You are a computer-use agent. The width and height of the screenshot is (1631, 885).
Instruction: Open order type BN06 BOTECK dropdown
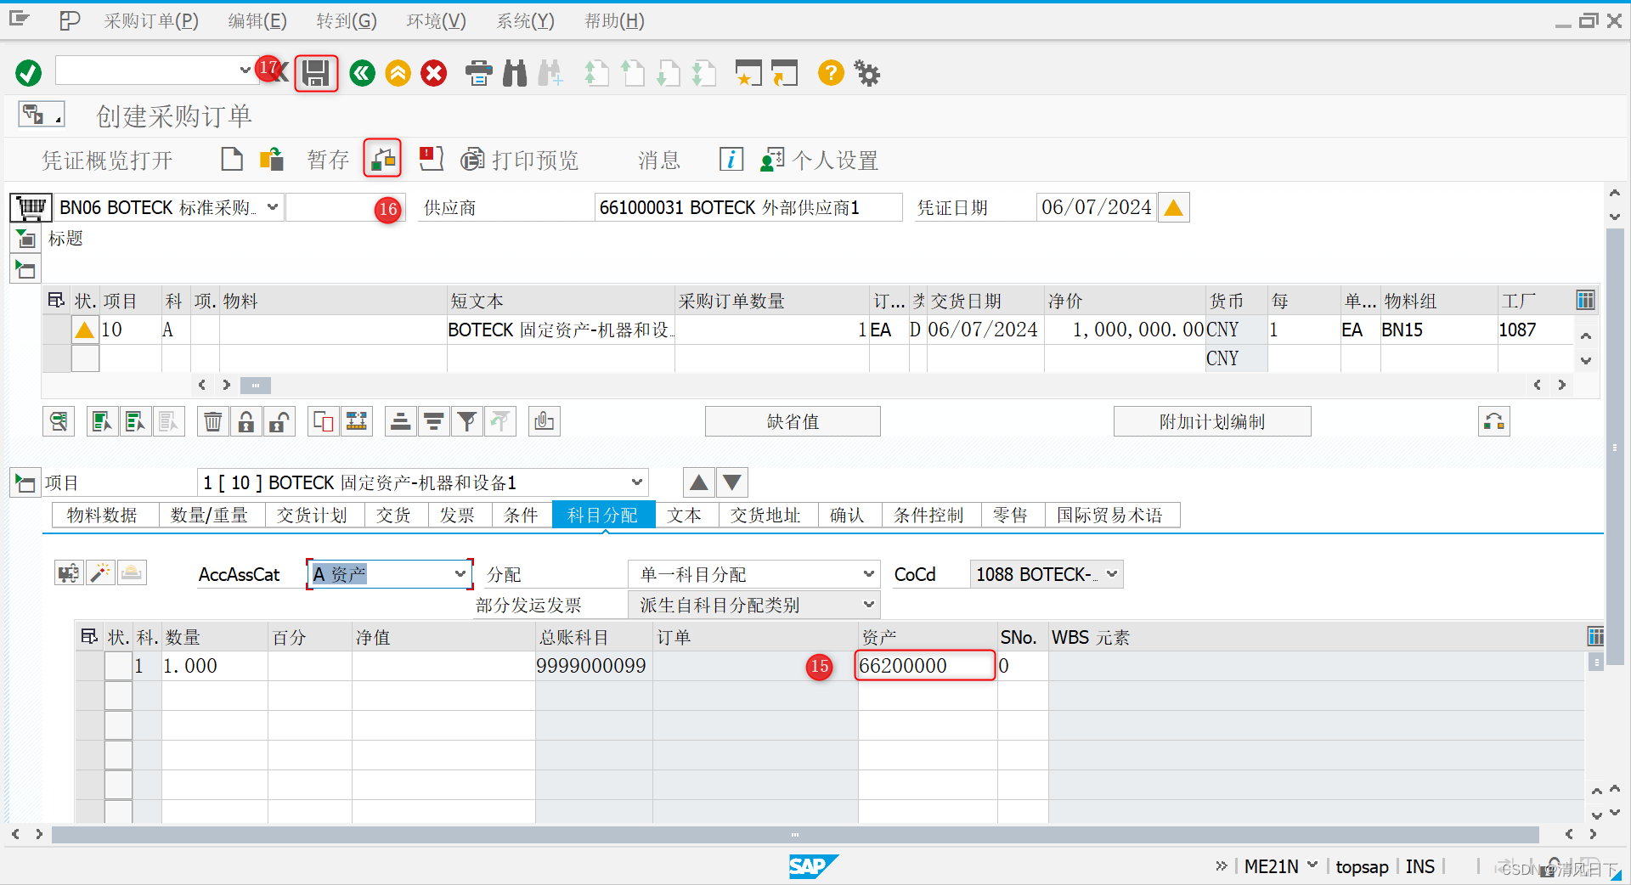click(273, 207)
